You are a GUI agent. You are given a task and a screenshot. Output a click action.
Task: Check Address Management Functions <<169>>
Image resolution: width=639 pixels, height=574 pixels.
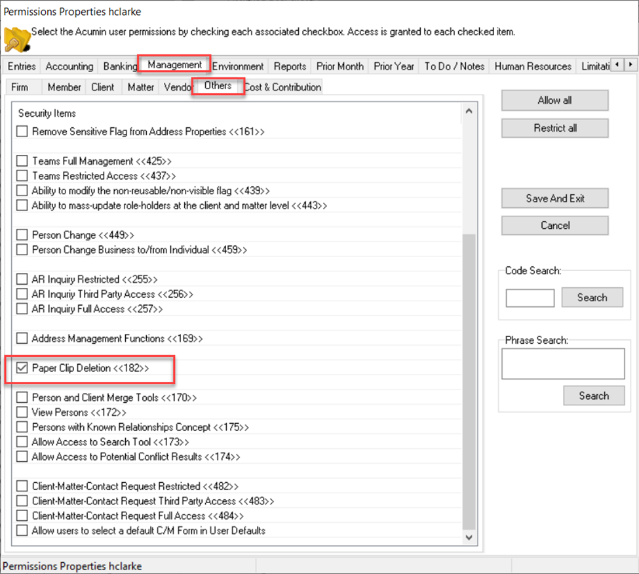coord(22,338)
